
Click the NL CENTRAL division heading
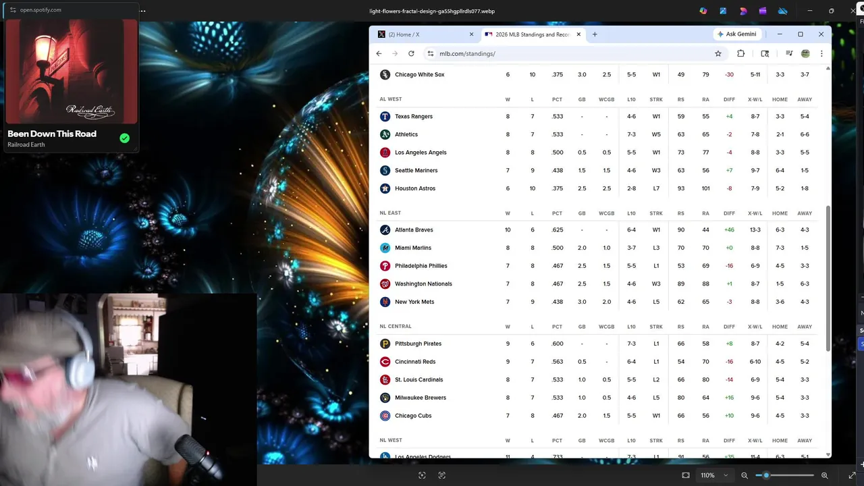pos(396,327)
